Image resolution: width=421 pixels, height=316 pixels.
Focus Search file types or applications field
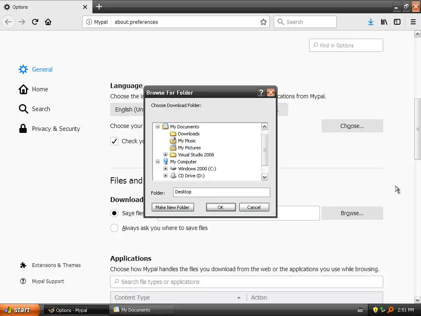click(247, 282)
